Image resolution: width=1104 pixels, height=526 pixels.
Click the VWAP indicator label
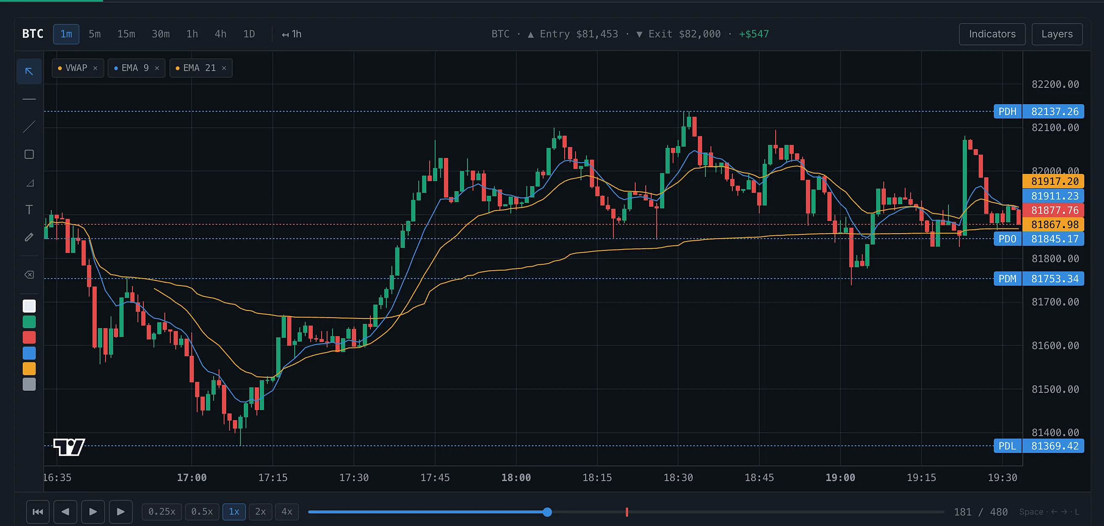point(76,68)
